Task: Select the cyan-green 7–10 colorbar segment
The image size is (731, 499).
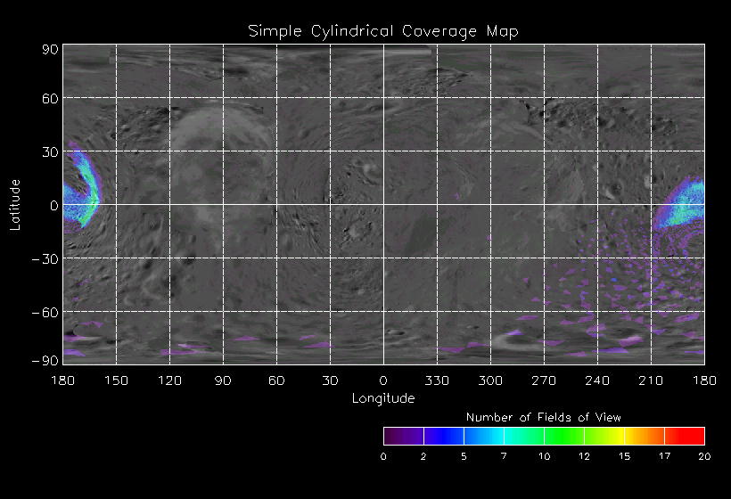Action: pos(524,436)
